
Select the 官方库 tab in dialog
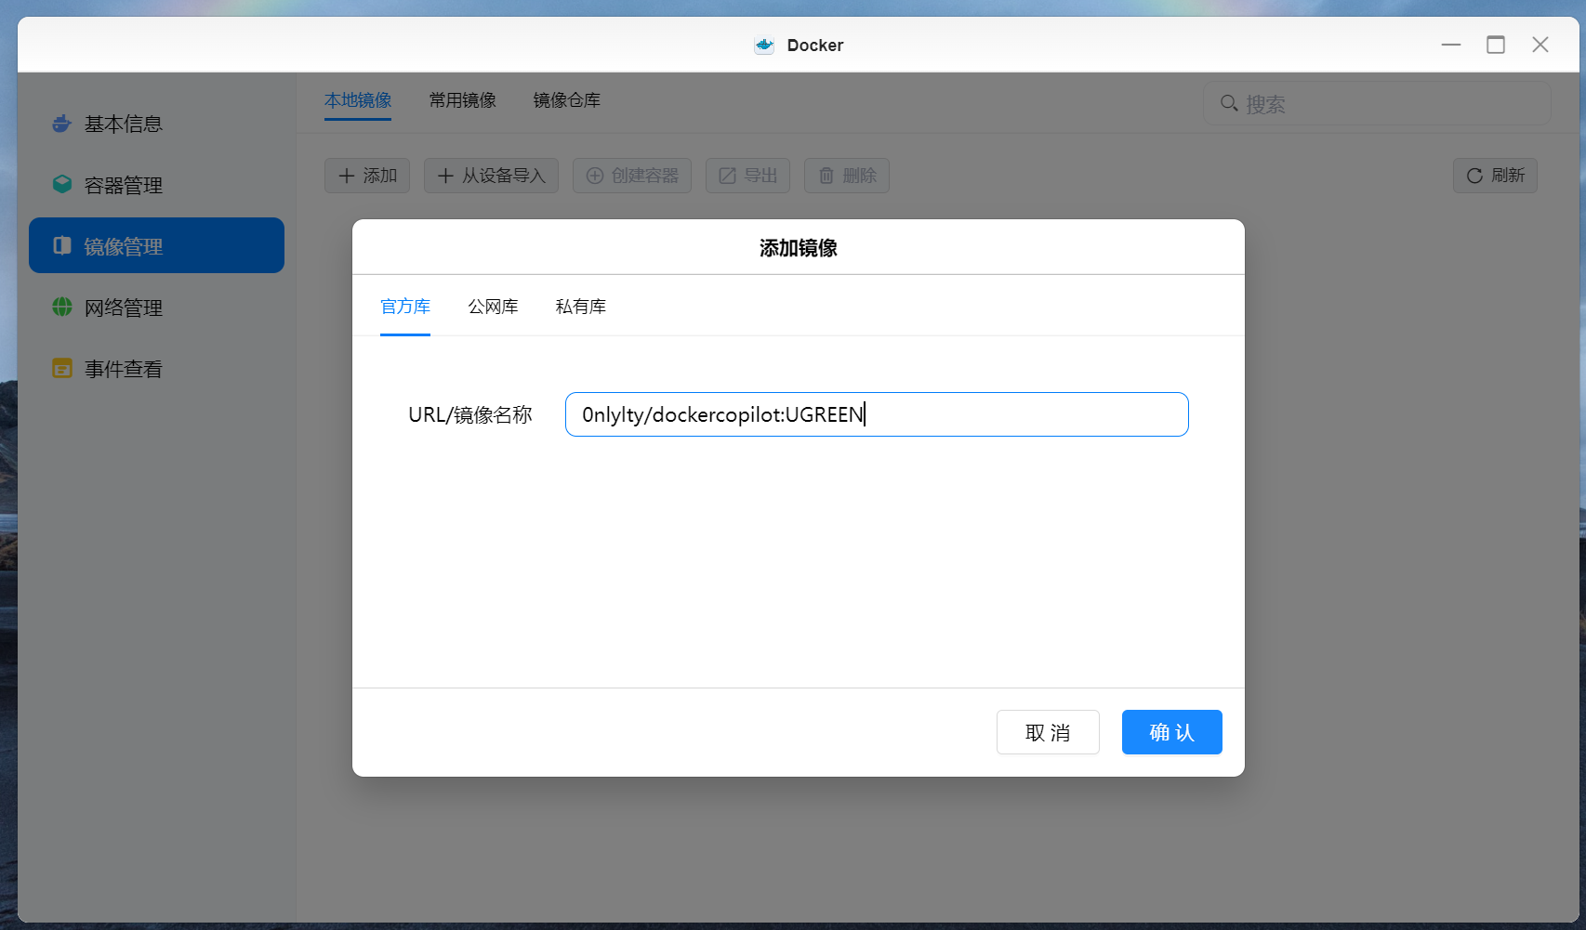(405, 307)
